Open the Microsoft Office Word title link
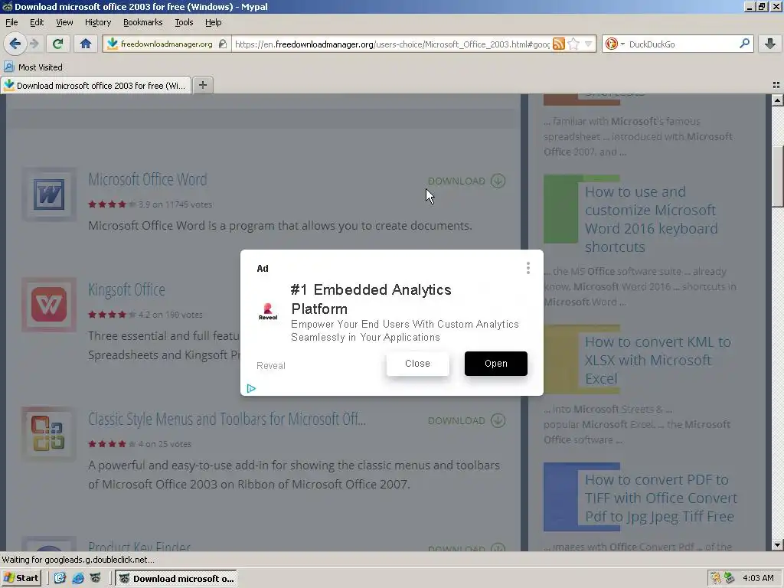784x588 pixels. point(148,179)
